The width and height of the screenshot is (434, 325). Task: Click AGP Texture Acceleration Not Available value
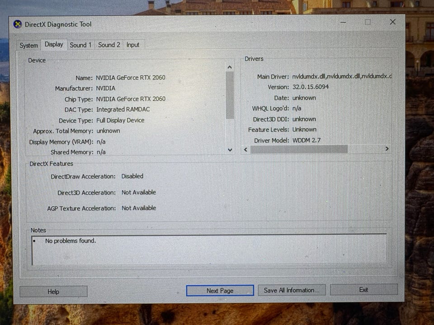139,208
